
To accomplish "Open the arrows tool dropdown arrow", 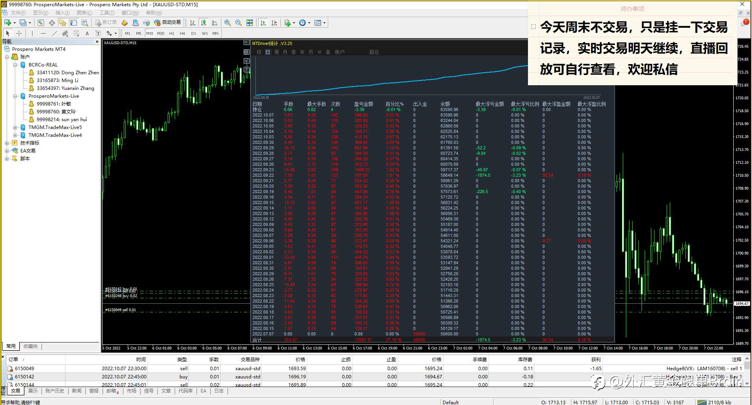I will point(116,34).
